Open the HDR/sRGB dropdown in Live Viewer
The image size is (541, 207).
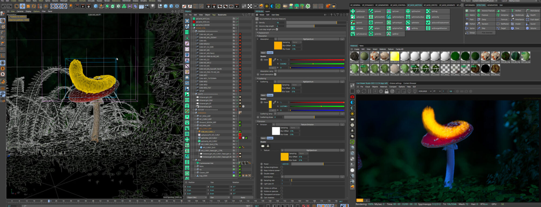click(424, 91)
